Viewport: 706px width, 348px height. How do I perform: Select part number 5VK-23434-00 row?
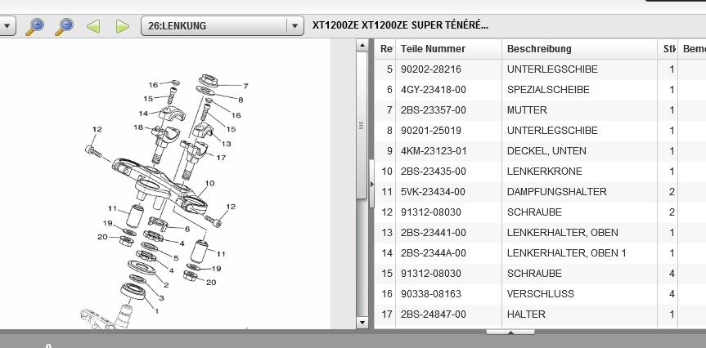pos(433,192)
